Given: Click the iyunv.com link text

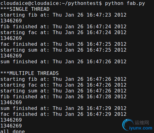Looking at the screenshot, I should [x=141, y=128].
